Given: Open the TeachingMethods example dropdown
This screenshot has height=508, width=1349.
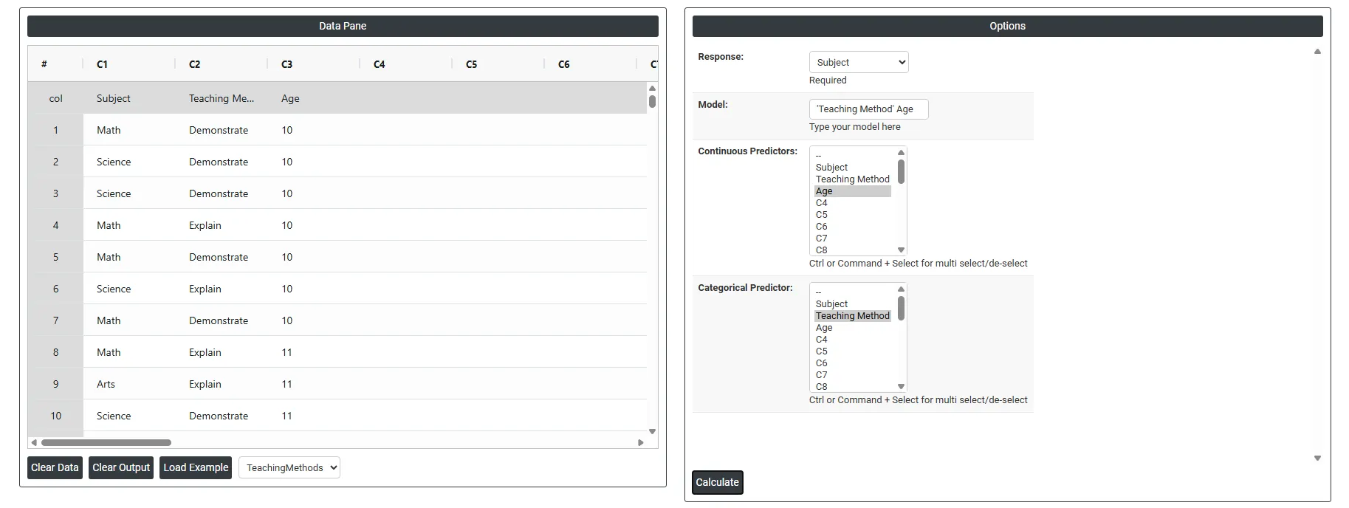Looking at the screenshot, I should tap(289, 467).
